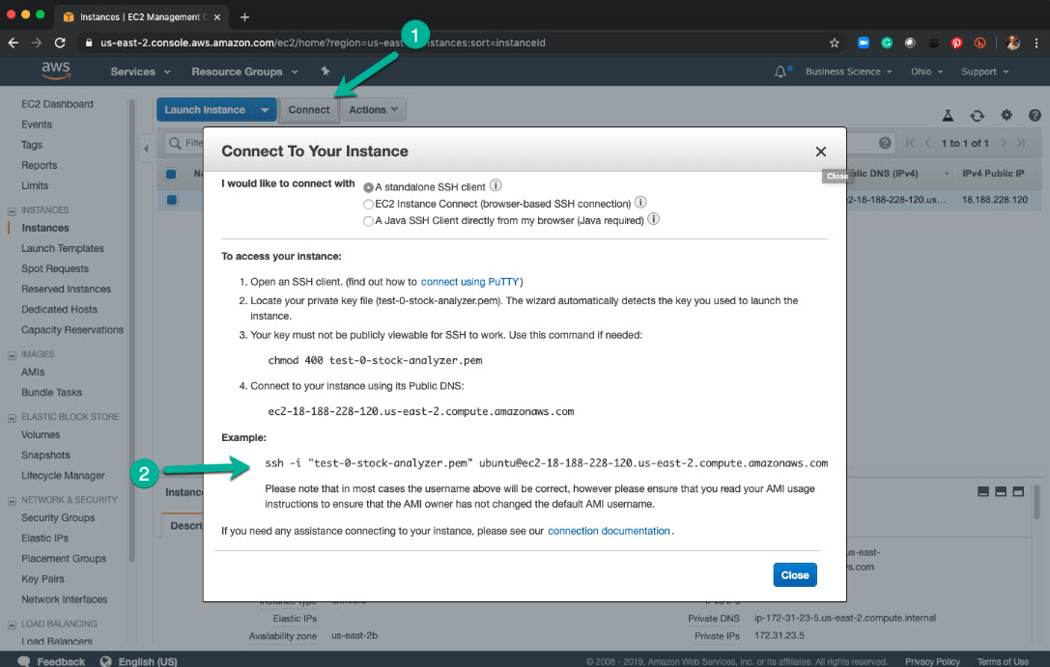The height and width of the screenshot is (667, 1050).
Task: Toggle the select-all instances checkbox
Action: pos(171,174)
